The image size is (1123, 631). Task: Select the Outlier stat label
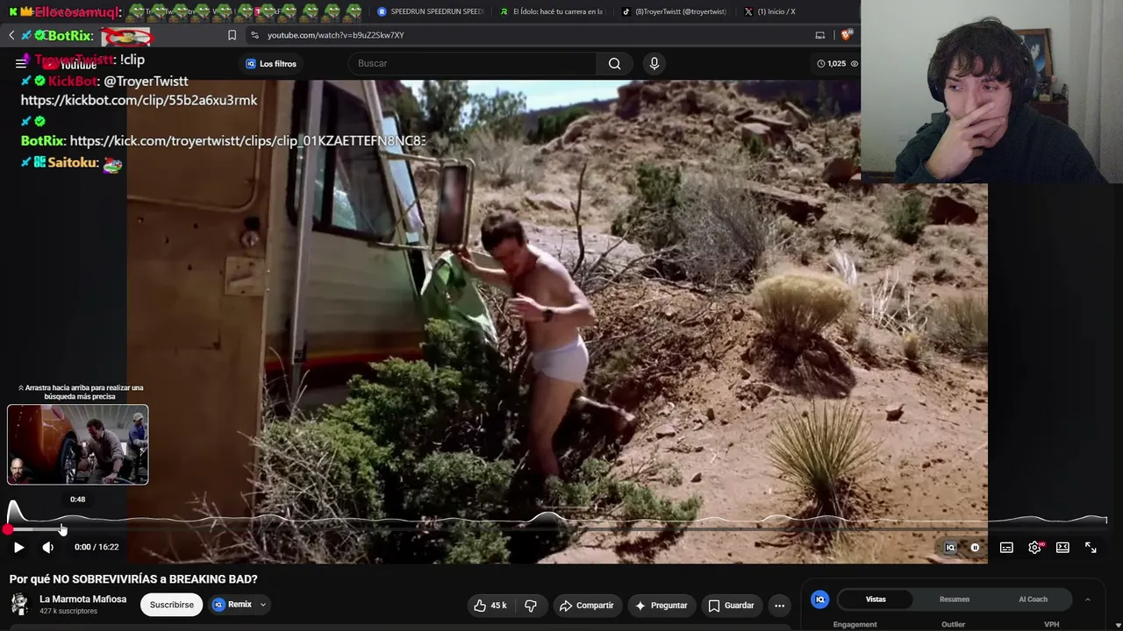point(954,625)
